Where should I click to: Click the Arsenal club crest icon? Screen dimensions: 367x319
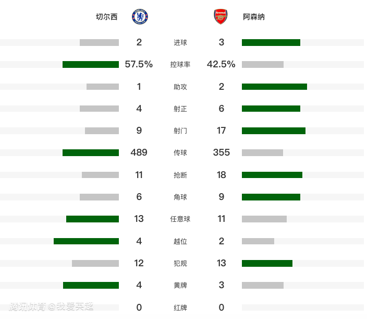(221, 17)
